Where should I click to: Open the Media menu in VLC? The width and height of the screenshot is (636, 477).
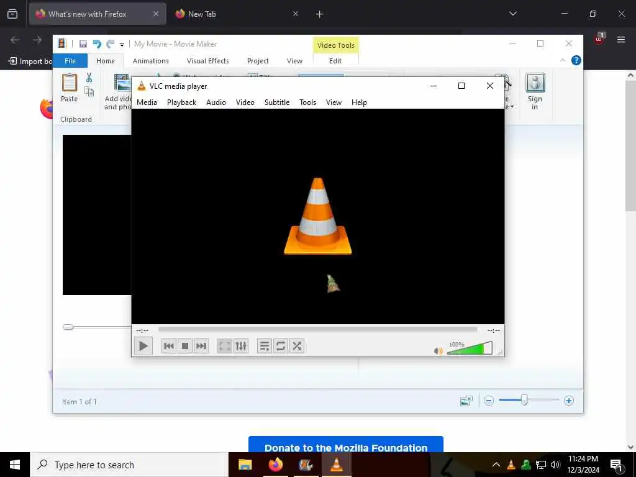click(x=147, y=102)
